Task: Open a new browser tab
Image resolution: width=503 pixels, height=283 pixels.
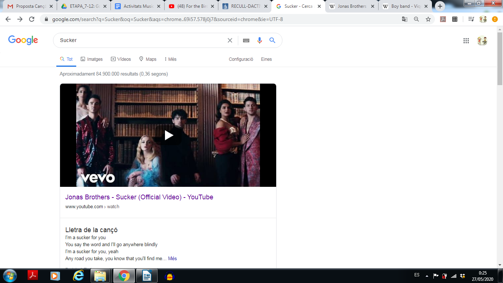Action: (440, 6)
